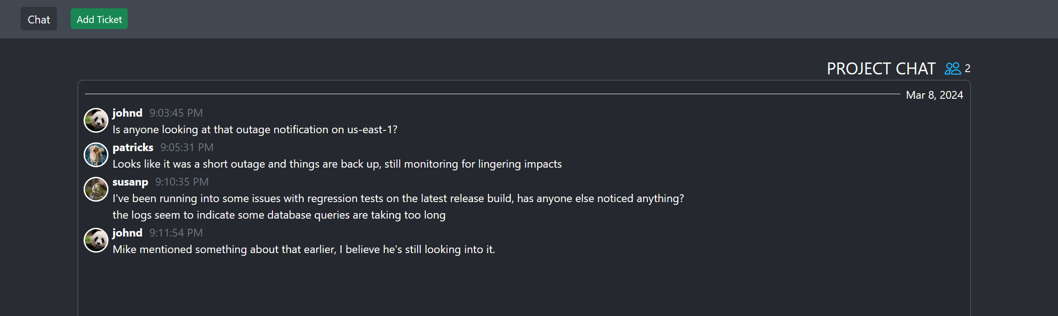Viewport: 1058px width, 316px height.
Task: Click the online member count number 2
Action: pyautogui.click(x=968, y=69)
